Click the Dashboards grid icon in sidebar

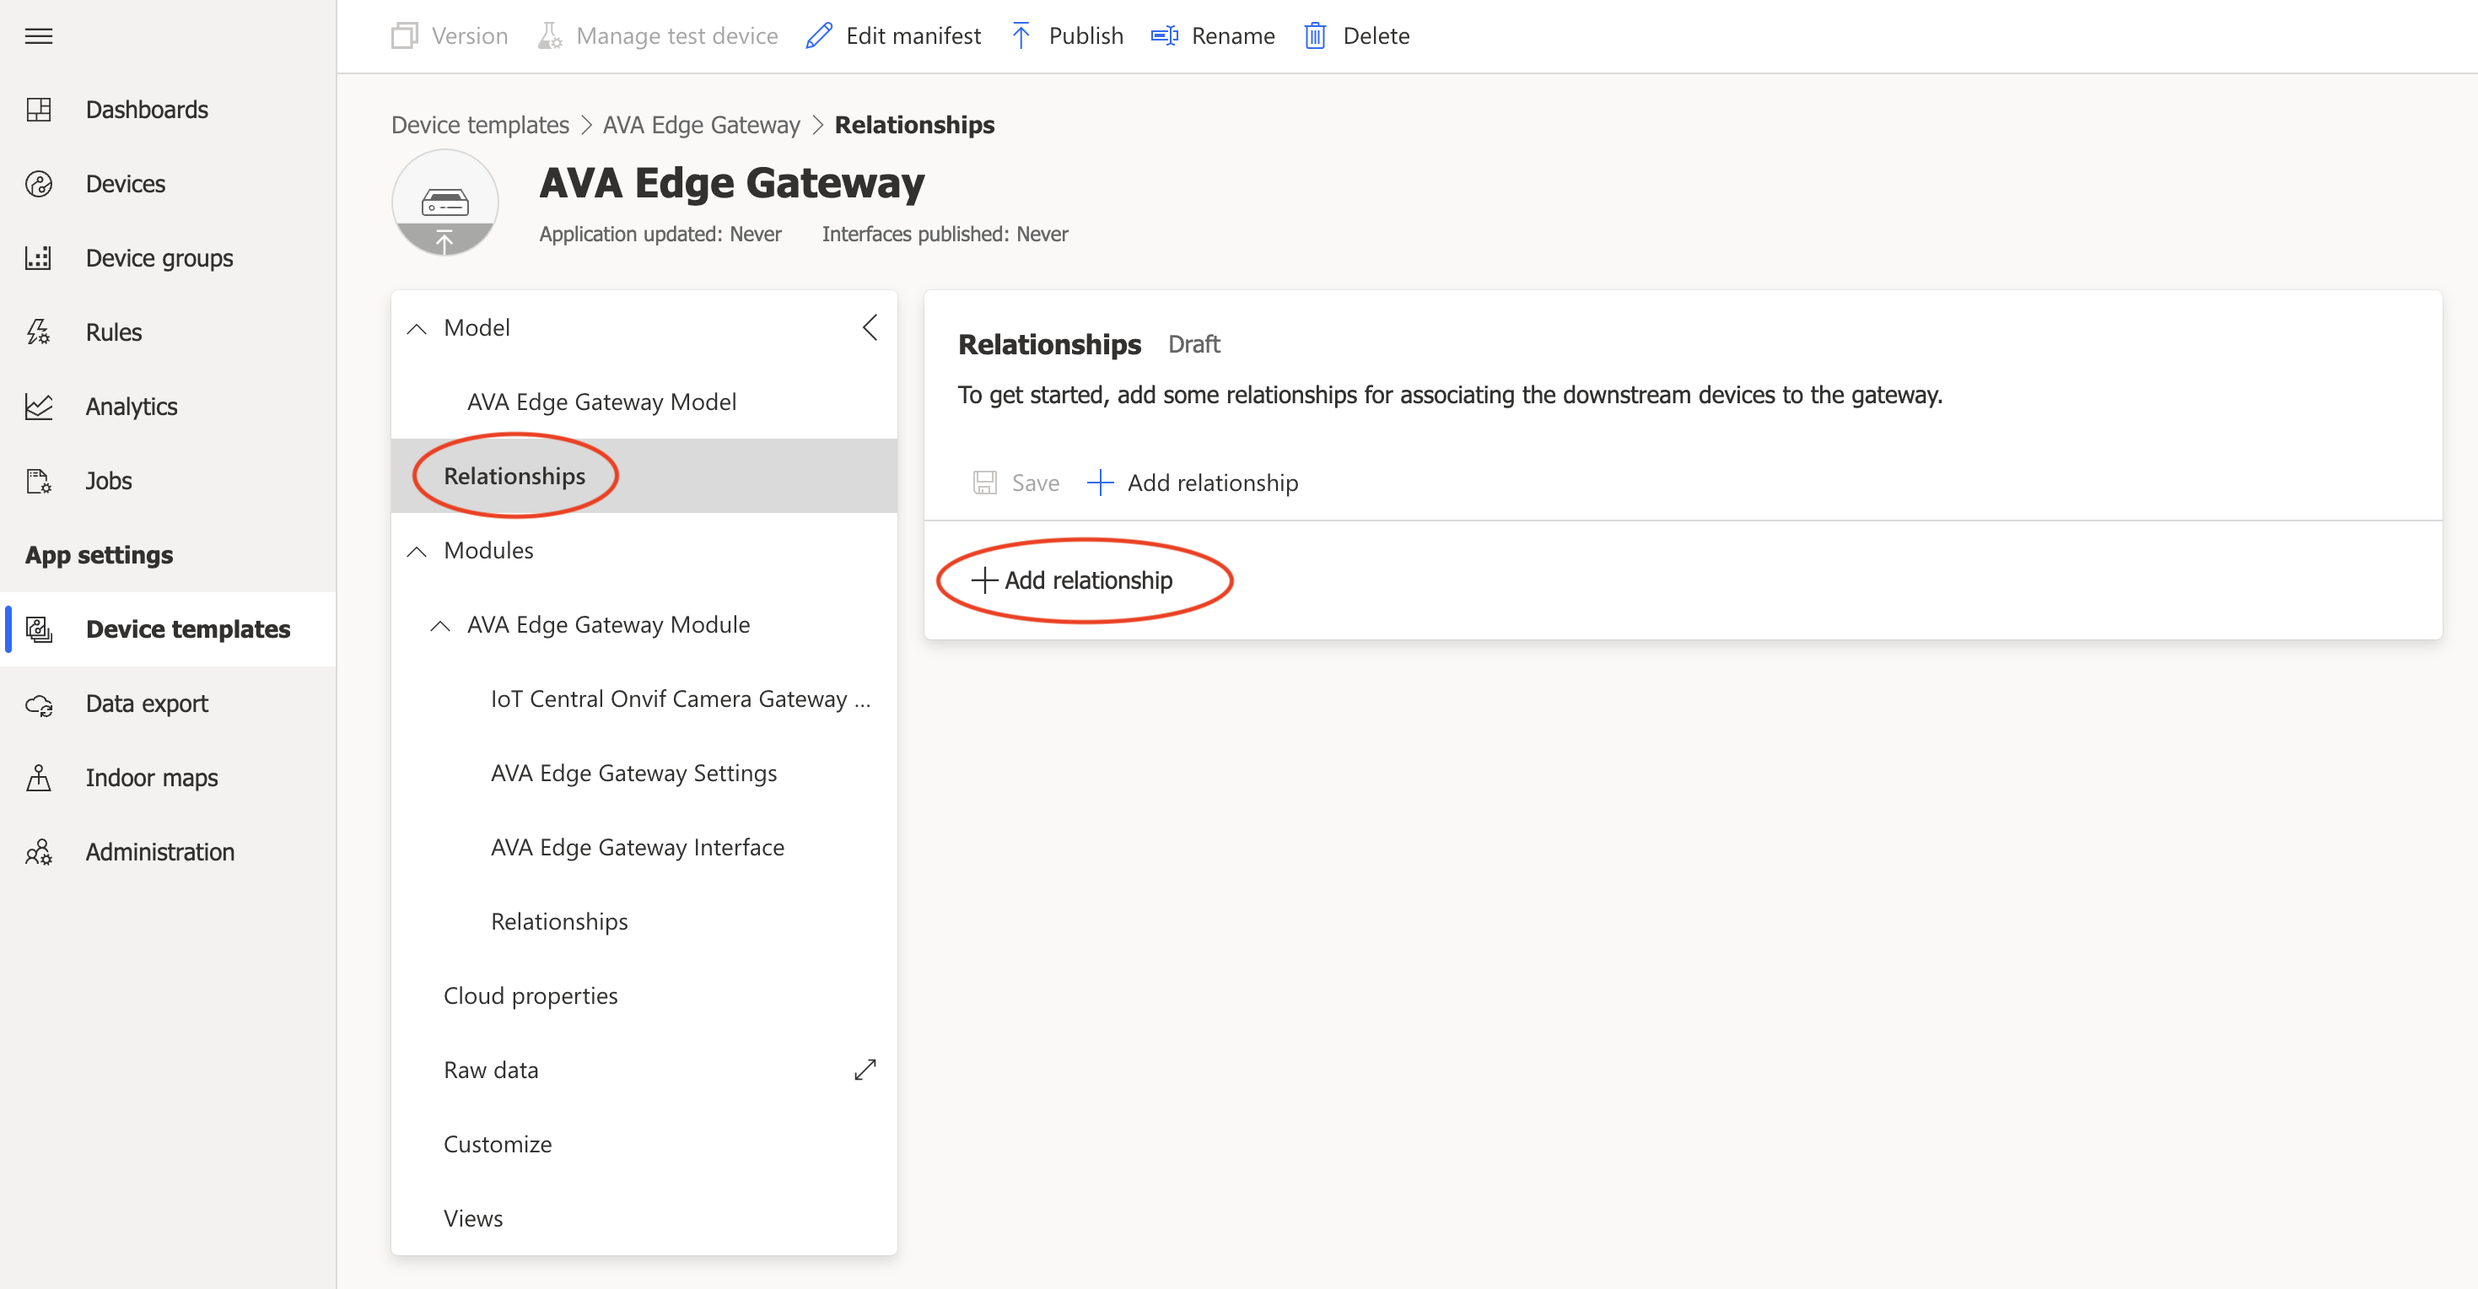pos(39,110)
